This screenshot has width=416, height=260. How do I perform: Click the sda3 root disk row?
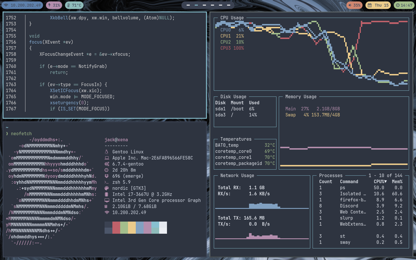pyautogui.click(x=236, y=115)
